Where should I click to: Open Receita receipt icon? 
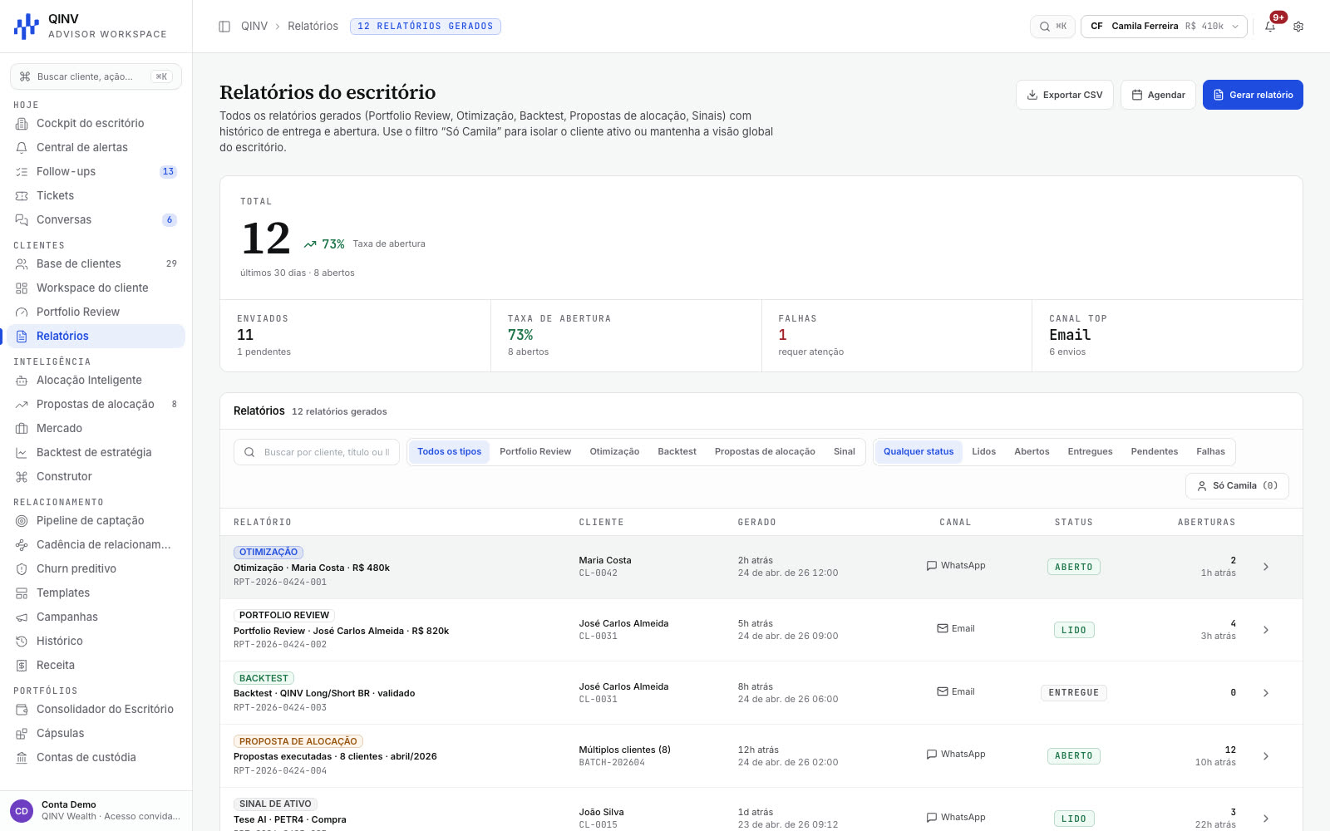click(x=22, y=666)
